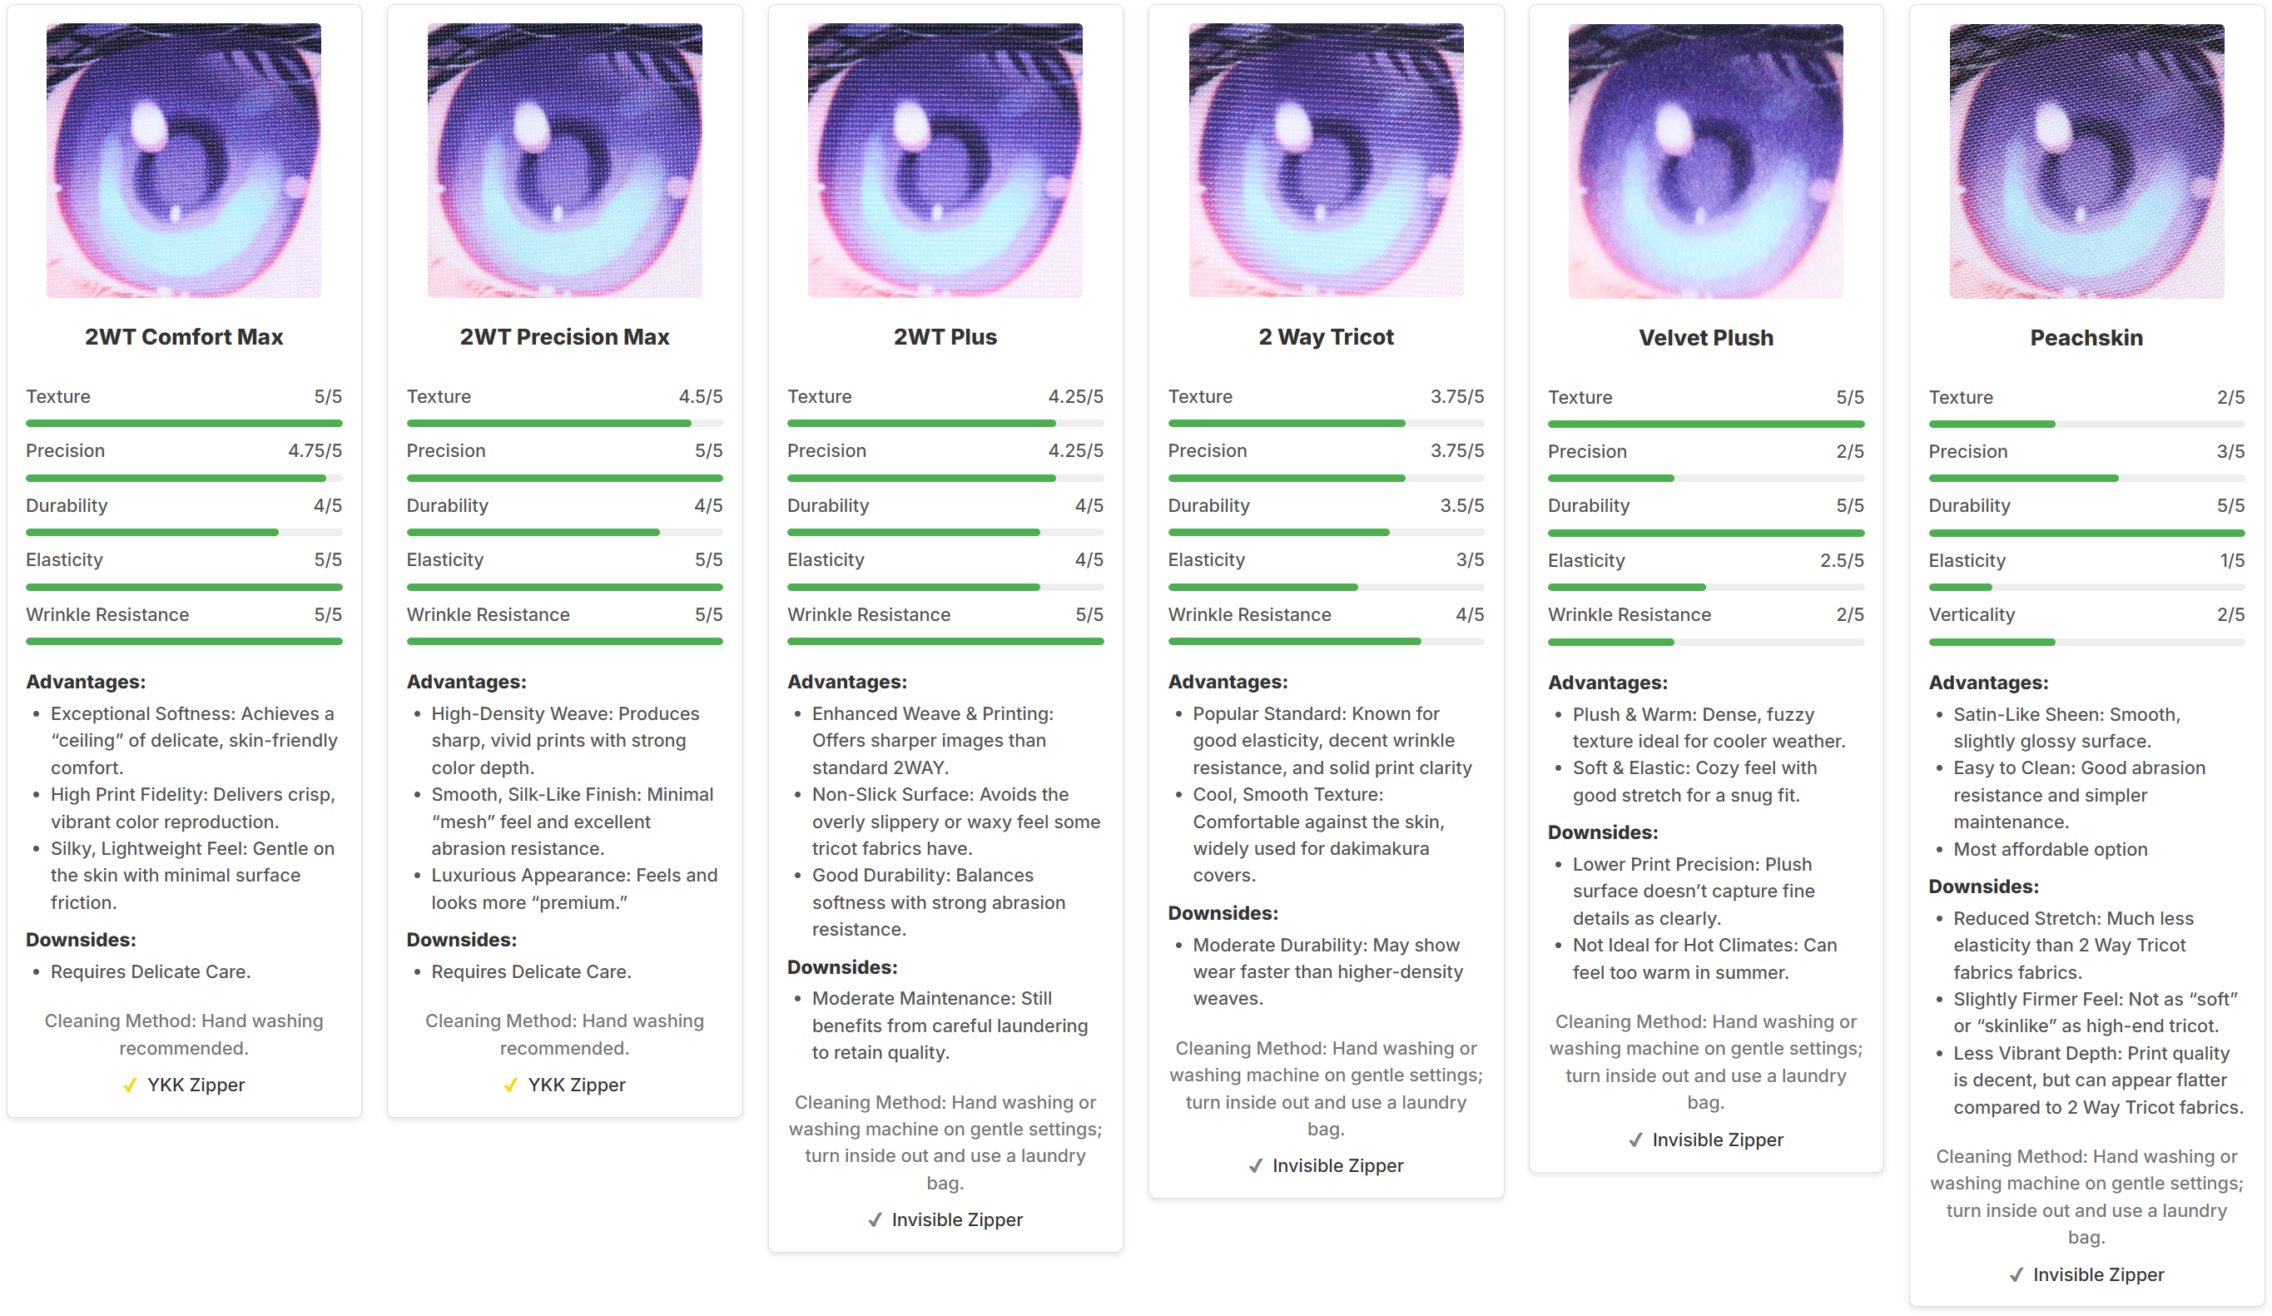View the Peachskin fabric sample image

[2086, 161]
